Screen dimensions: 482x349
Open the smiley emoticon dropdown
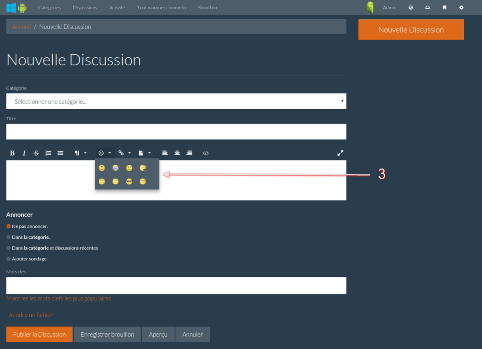pos(105,153)
